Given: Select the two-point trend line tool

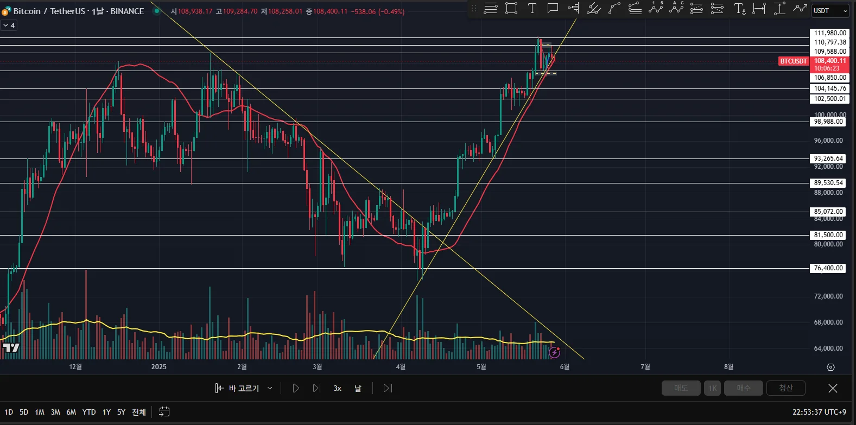Looking at the screenshot, I should (x=614, y=8).
